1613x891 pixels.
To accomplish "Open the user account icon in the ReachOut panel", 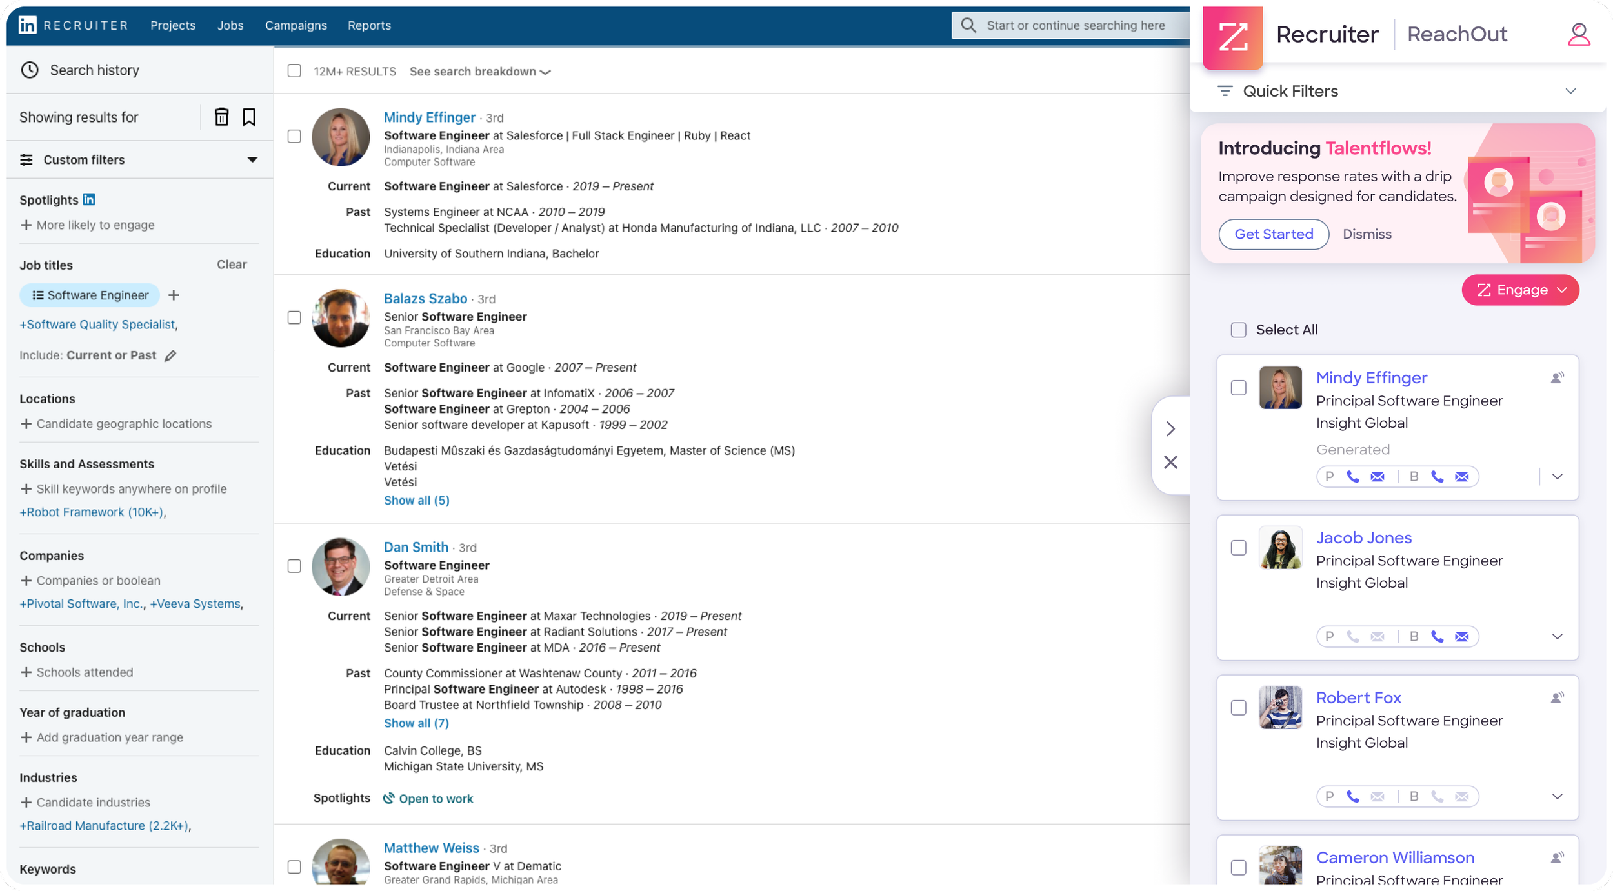I will tap(1578, 34).
